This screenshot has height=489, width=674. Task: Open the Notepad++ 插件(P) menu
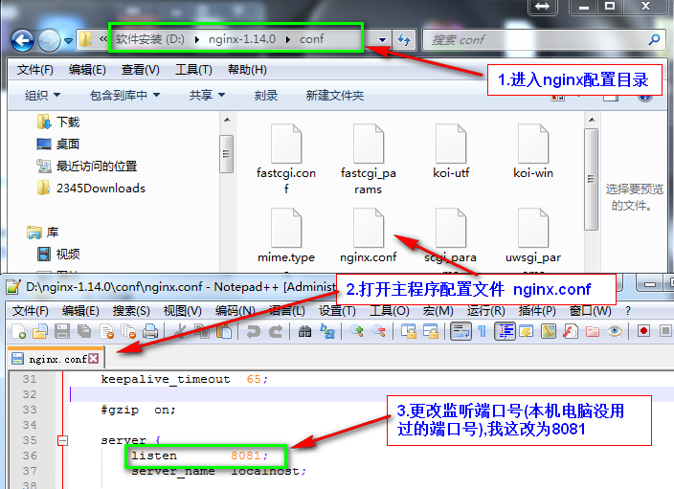[537, 311]
